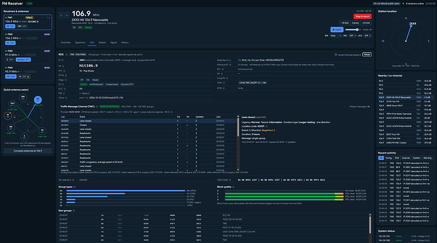Select the SE antenna circle in Quick antenna select
Screen dimensions: 437x243
[42, 130]
